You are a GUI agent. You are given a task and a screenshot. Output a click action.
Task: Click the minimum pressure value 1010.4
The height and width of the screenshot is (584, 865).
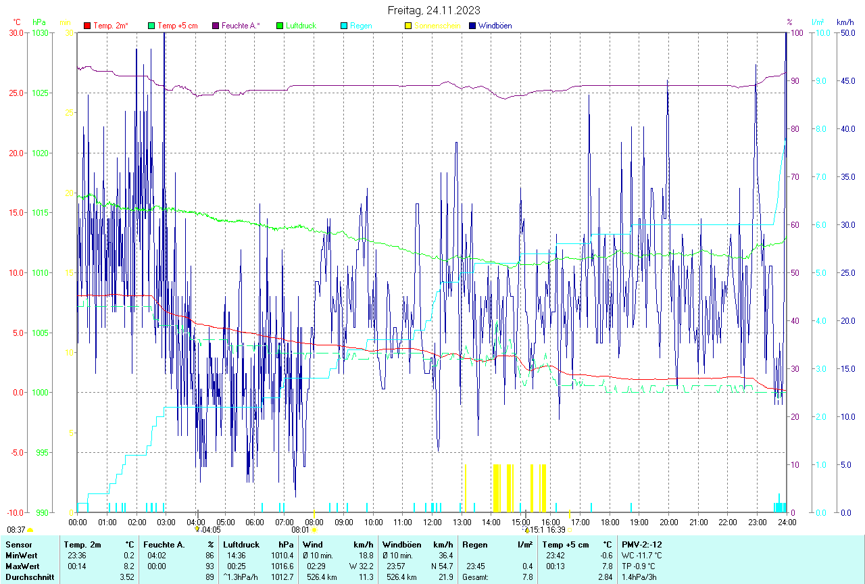pyautogui.click(x=282, y=556)
